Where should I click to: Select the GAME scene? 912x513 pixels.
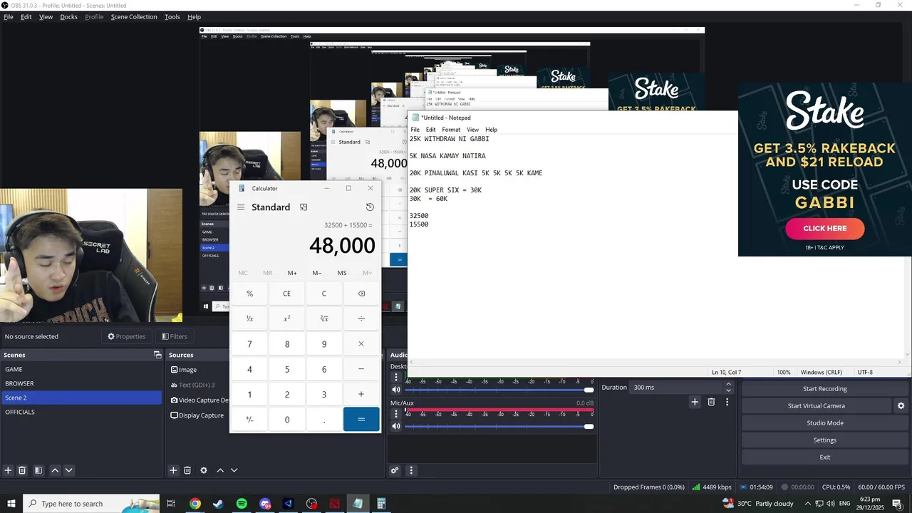click(81, 369)
